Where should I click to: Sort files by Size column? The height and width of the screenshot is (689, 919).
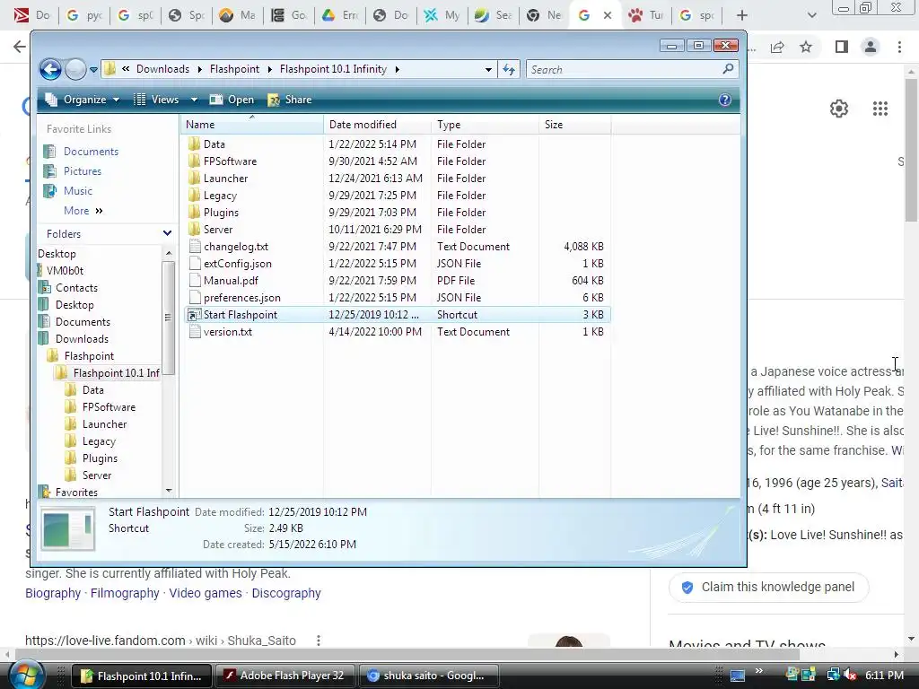click(575, 124)
